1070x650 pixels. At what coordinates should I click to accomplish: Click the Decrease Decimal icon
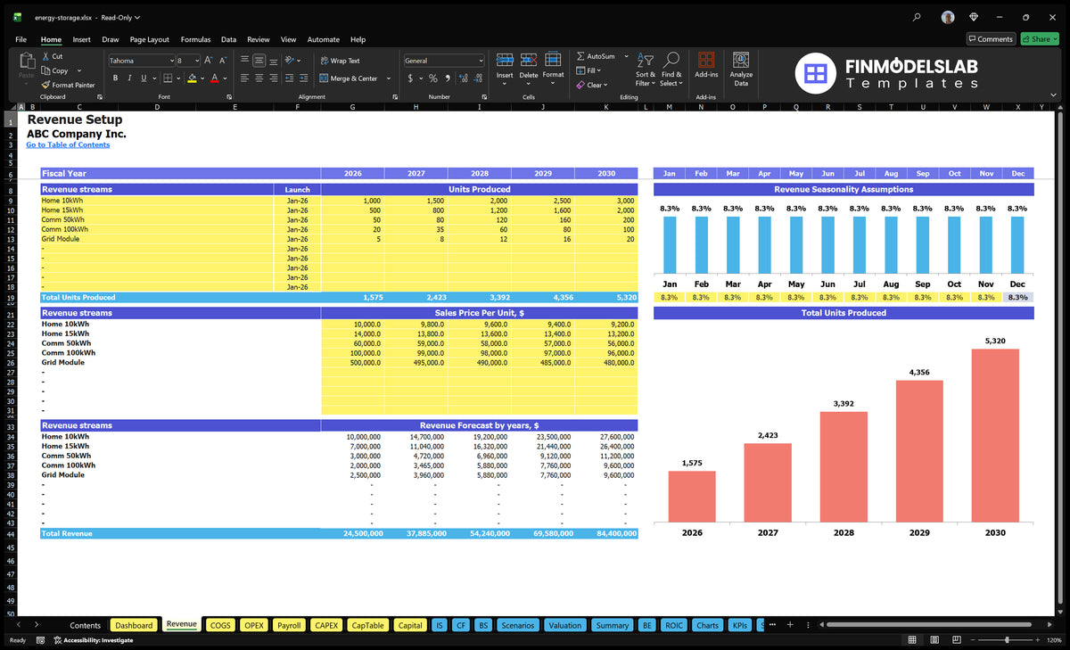pyautogui.click(x=477, y=78)
